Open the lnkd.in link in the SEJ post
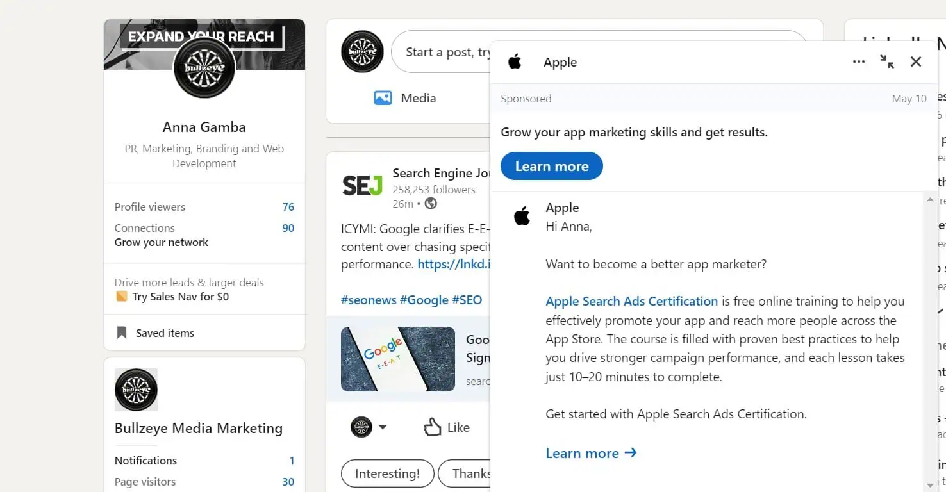Viewport: 946px width, 492px height. 454,264
